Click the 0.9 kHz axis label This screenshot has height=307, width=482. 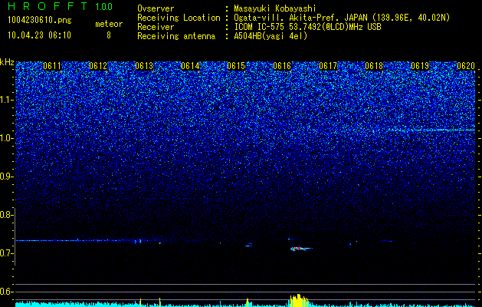point(5,177)
